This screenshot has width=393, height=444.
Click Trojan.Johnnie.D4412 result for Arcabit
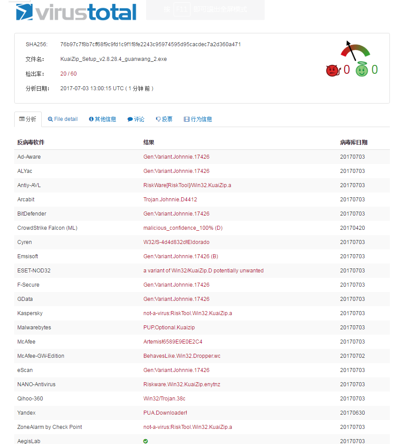(x=170, y=200)
